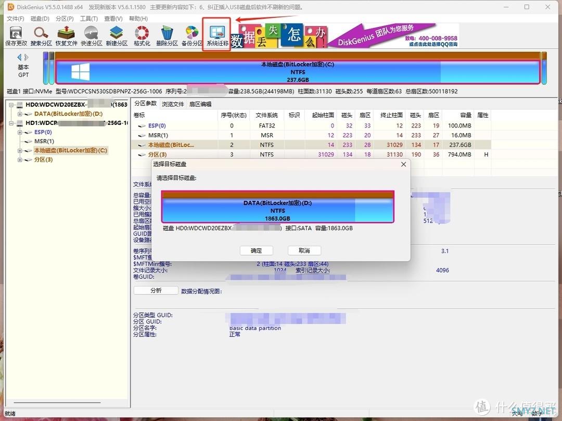Launch the 恢复文件 (Recover files) tool
562x421 pixels.
point(66,36)
